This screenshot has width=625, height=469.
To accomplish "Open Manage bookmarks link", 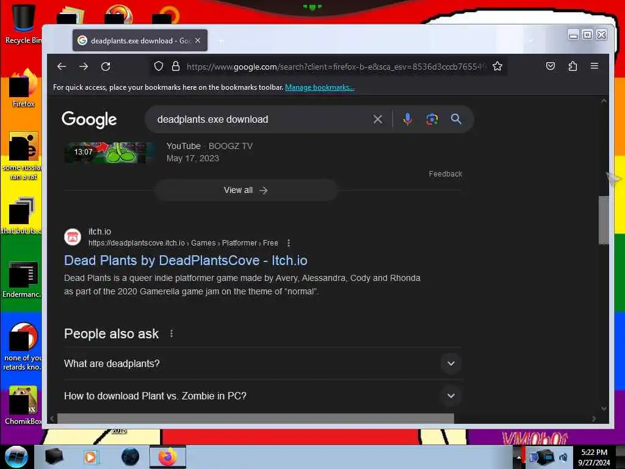I will pyautogui.click(x=319, y=87).
